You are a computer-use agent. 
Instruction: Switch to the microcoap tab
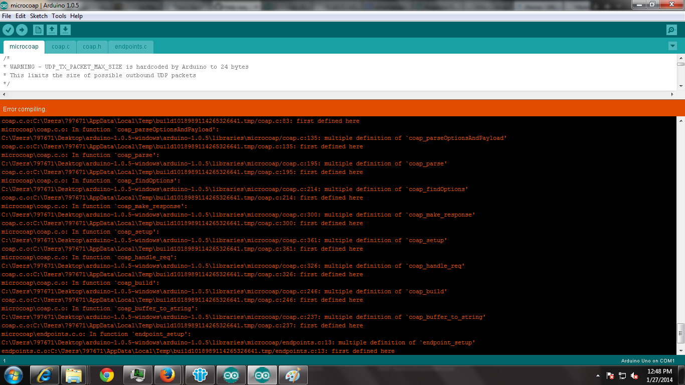(x=24, y=47)
